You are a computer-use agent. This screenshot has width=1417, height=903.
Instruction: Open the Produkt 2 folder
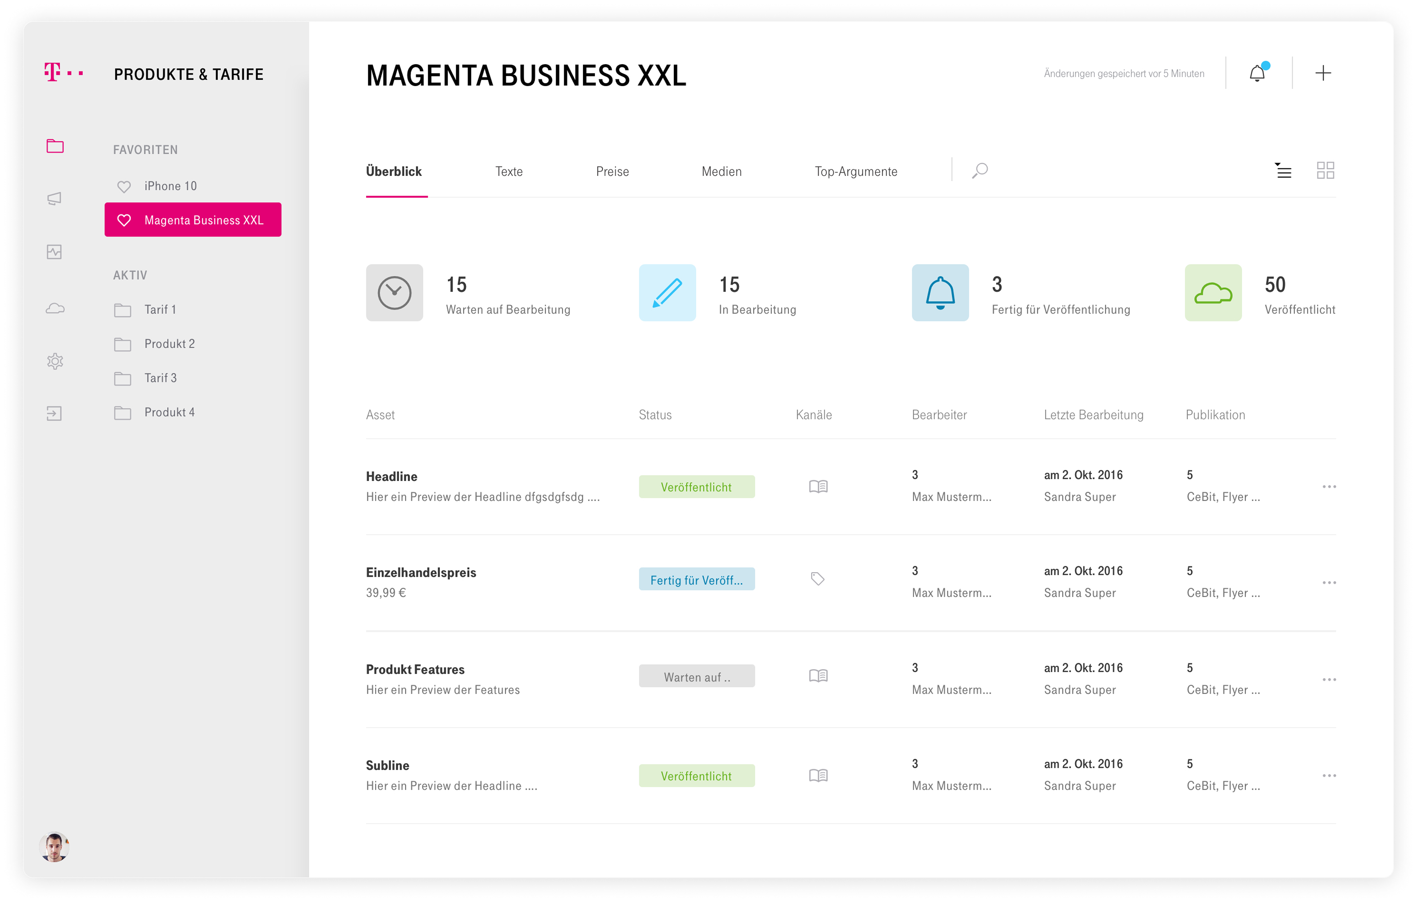pyautogui.click(x=154, y=343)
